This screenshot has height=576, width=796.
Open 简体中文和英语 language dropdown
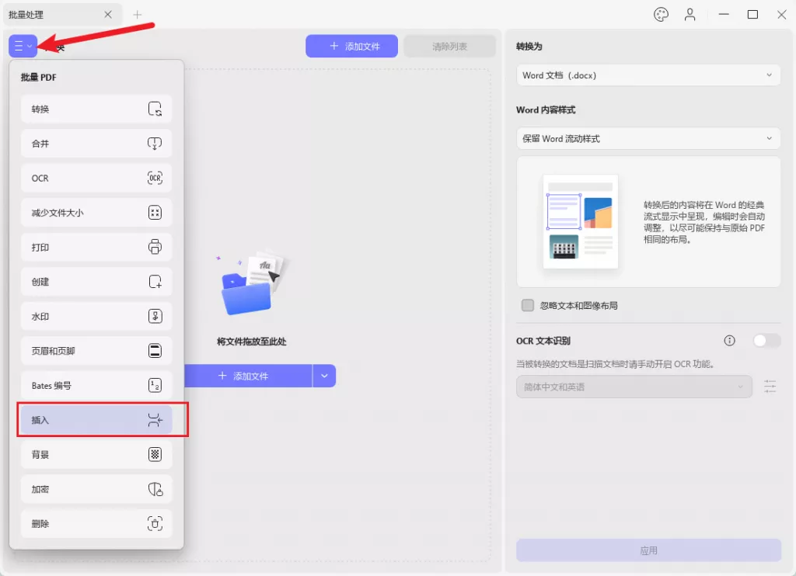point(634,387)
